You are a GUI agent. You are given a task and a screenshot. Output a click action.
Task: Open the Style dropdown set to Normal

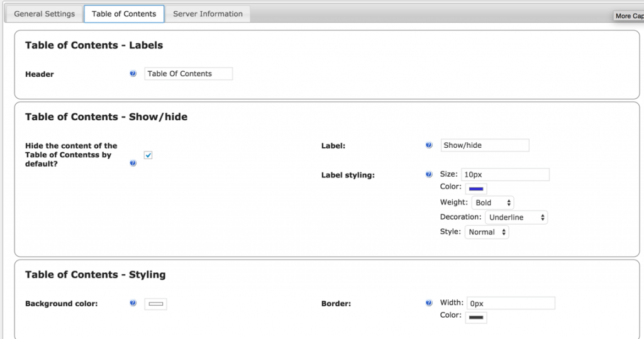point(487,232)
